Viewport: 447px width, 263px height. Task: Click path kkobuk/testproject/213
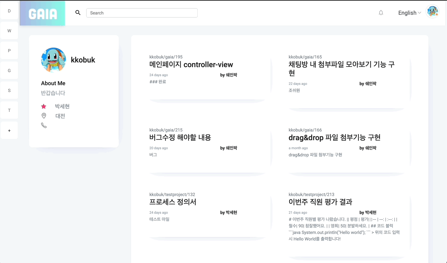[x=311, y=195]
